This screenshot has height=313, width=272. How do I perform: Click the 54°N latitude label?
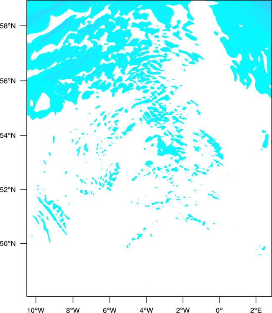(x=8, y=136)
